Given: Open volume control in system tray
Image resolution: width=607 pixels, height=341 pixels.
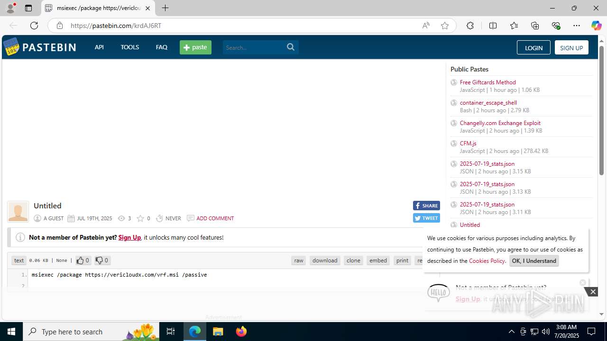Looking at the screenshot, I should point(546,332).
